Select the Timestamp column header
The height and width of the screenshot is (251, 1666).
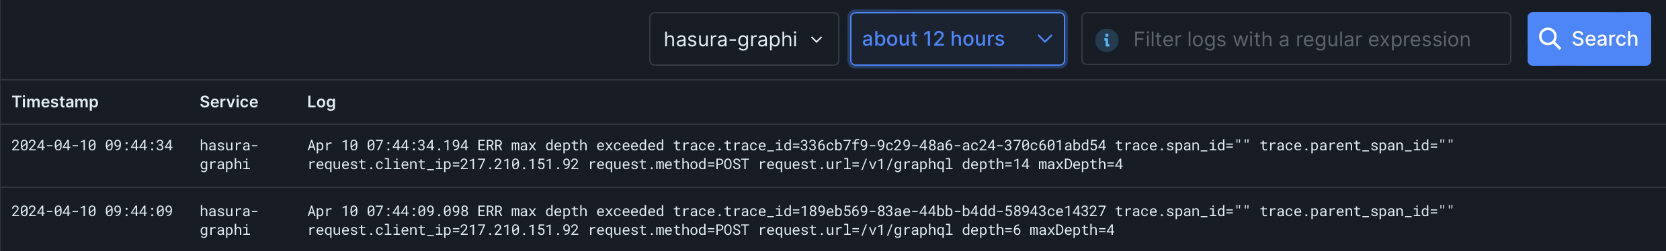point(55,102)
